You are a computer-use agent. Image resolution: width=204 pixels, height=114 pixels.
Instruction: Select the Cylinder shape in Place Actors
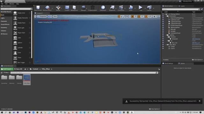[22, 47]
